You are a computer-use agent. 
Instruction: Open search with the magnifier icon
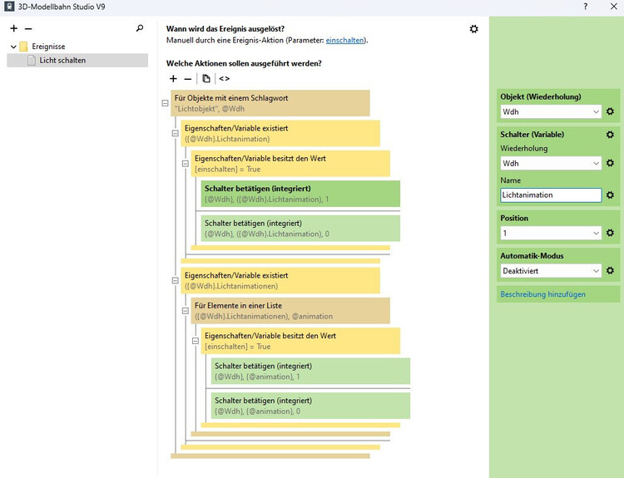[140, 28]
